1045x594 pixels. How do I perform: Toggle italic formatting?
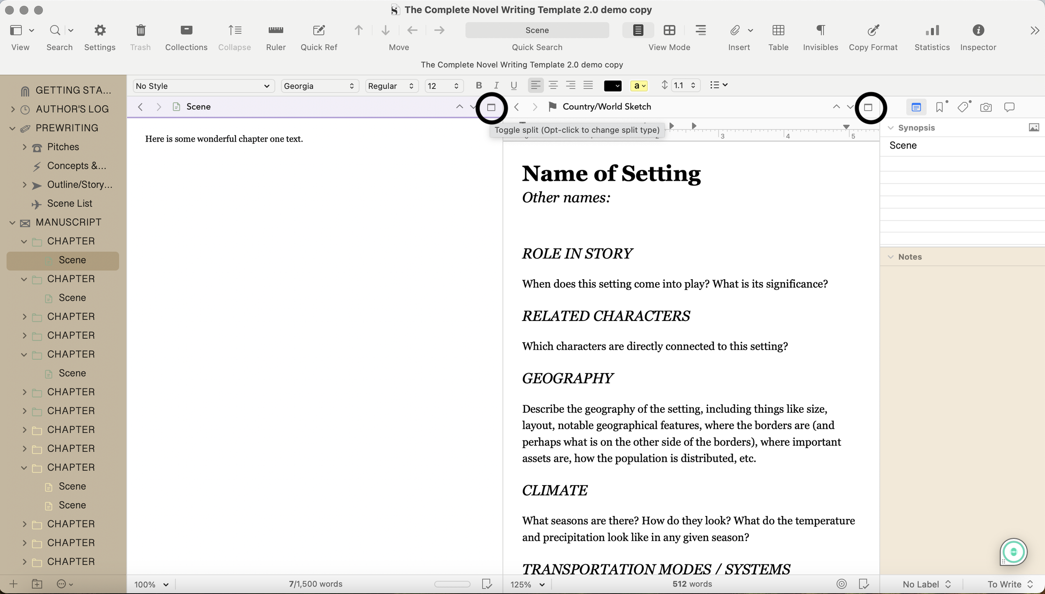pyautogui.click(x=496, y=85)
